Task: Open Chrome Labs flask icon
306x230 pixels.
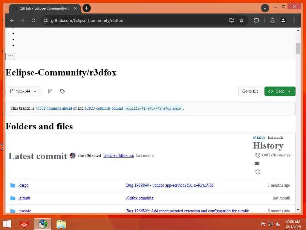Action: 273,20
